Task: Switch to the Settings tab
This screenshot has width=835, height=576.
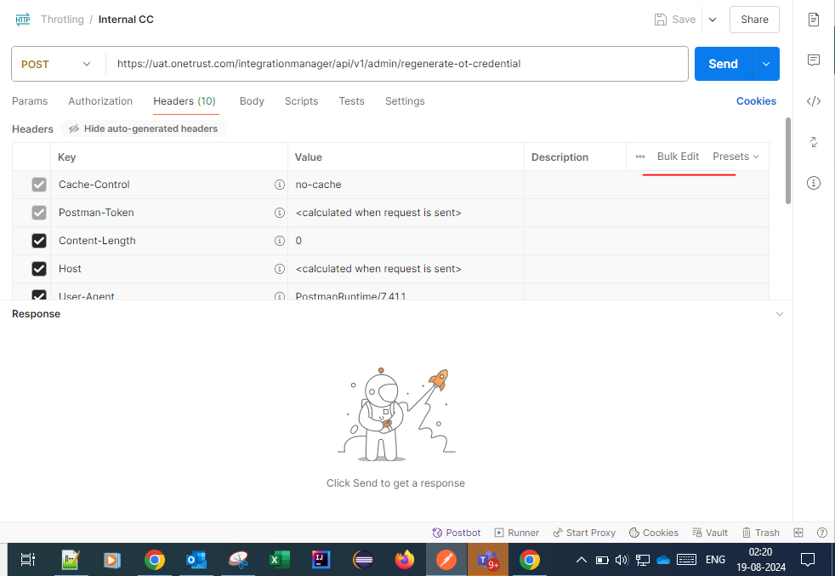Action: 405,101
